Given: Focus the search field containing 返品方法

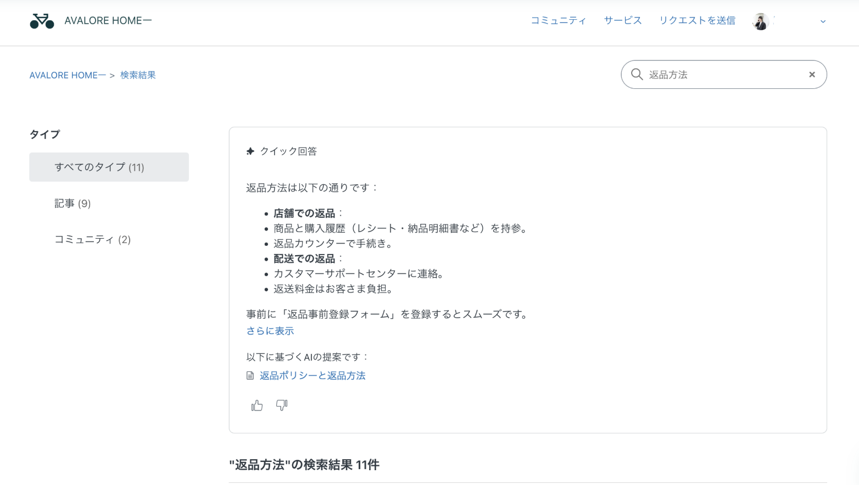Looking at the screenshot, I should coord(724,75).
